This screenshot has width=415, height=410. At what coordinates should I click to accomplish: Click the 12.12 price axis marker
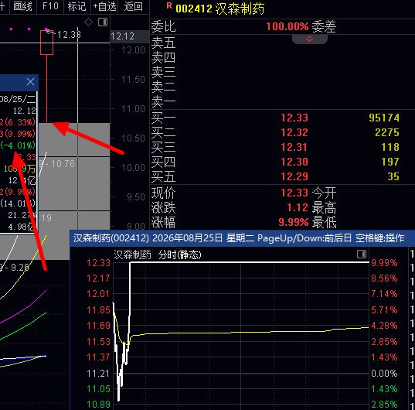coord(123,36)
